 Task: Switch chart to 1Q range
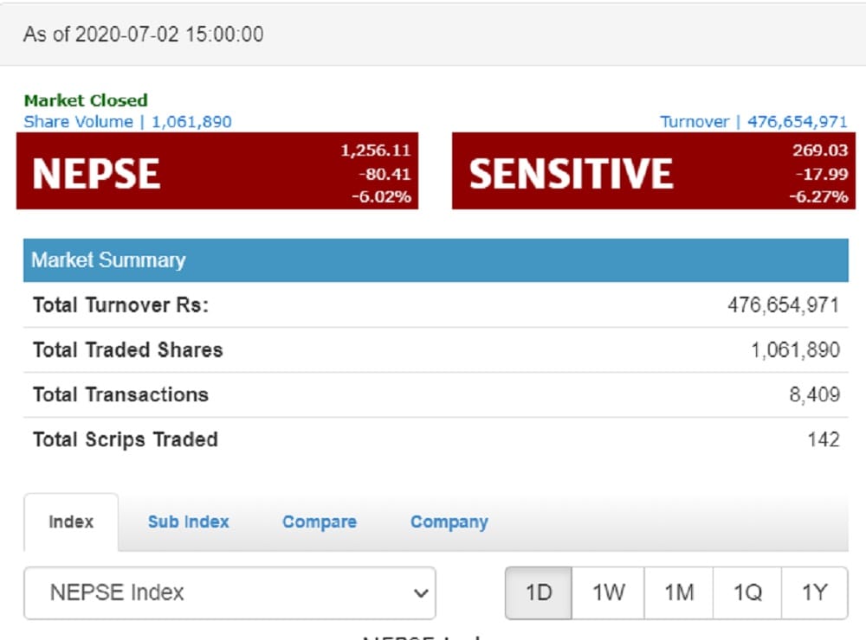(x=747, y=593)
